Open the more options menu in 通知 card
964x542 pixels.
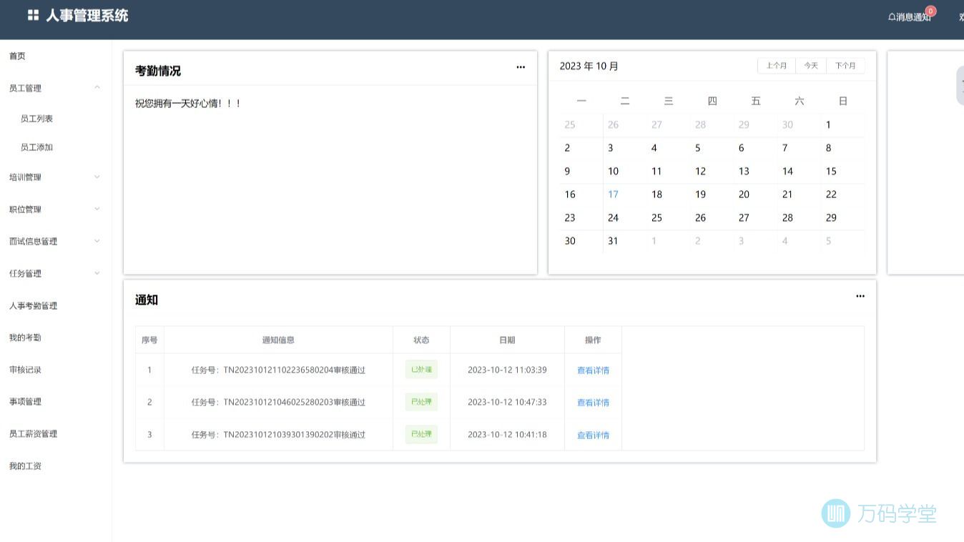[860, 296]
